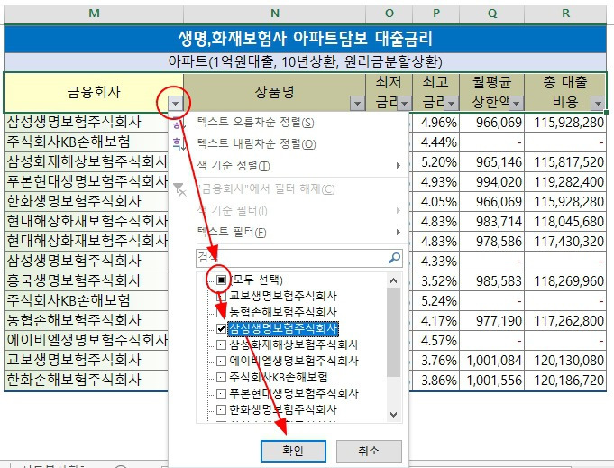Check the 에이비엘생명보험주식회사 checkbox
614x468 pixels.
(221, 361)
